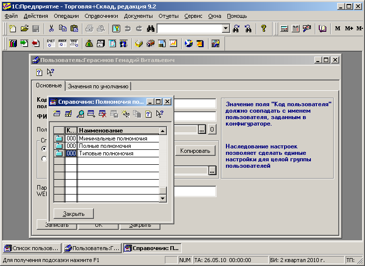365x266 pixels.
Task: Click the magnifier view icon in Справочник toolbar
Action: coord(80,114)
